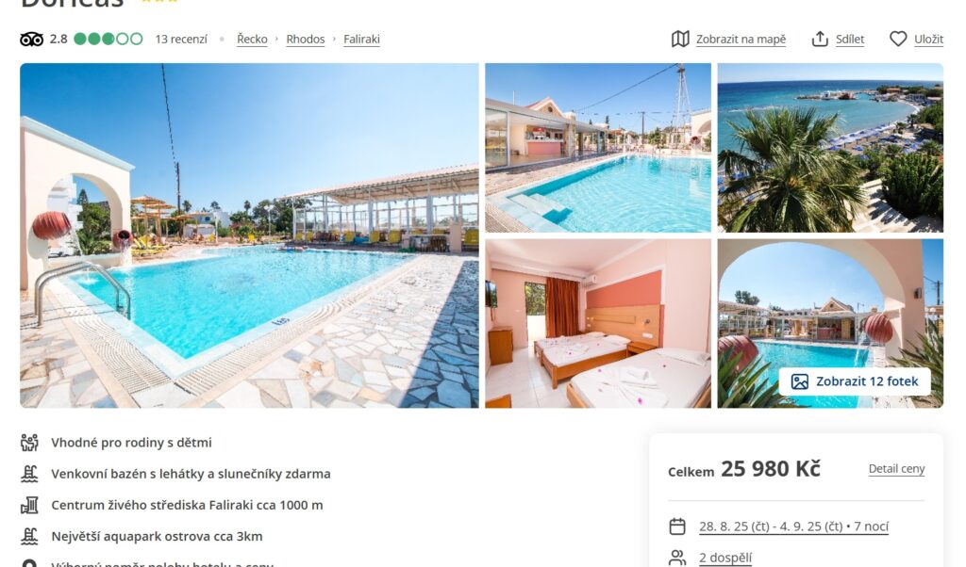The height and width of the screenshot is (567, 966).
Task: Open the date selector 28. 8. 25 - 4. 9. 25
Action: 793,526
